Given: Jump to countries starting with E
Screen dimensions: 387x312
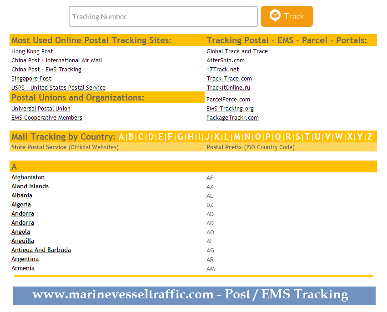Looking at the screenshot, I should pos(161,137).
